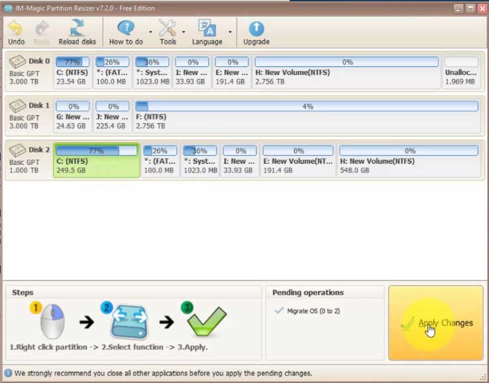Screen dimensions: 489x383
Task: Select Disk 2 I: New 33.93 GB partition
Action: [240, 160]
